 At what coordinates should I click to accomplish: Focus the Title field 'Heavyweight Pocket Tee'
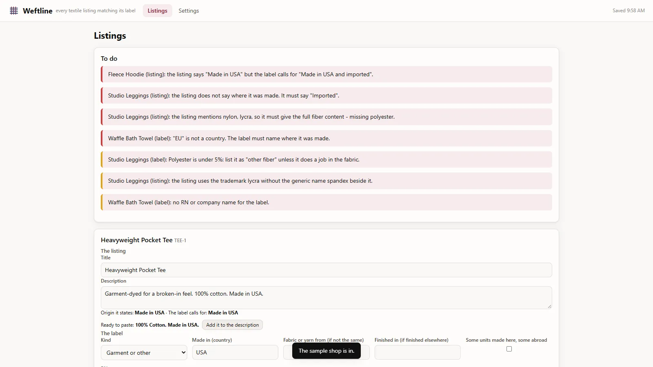click(326, 270)
